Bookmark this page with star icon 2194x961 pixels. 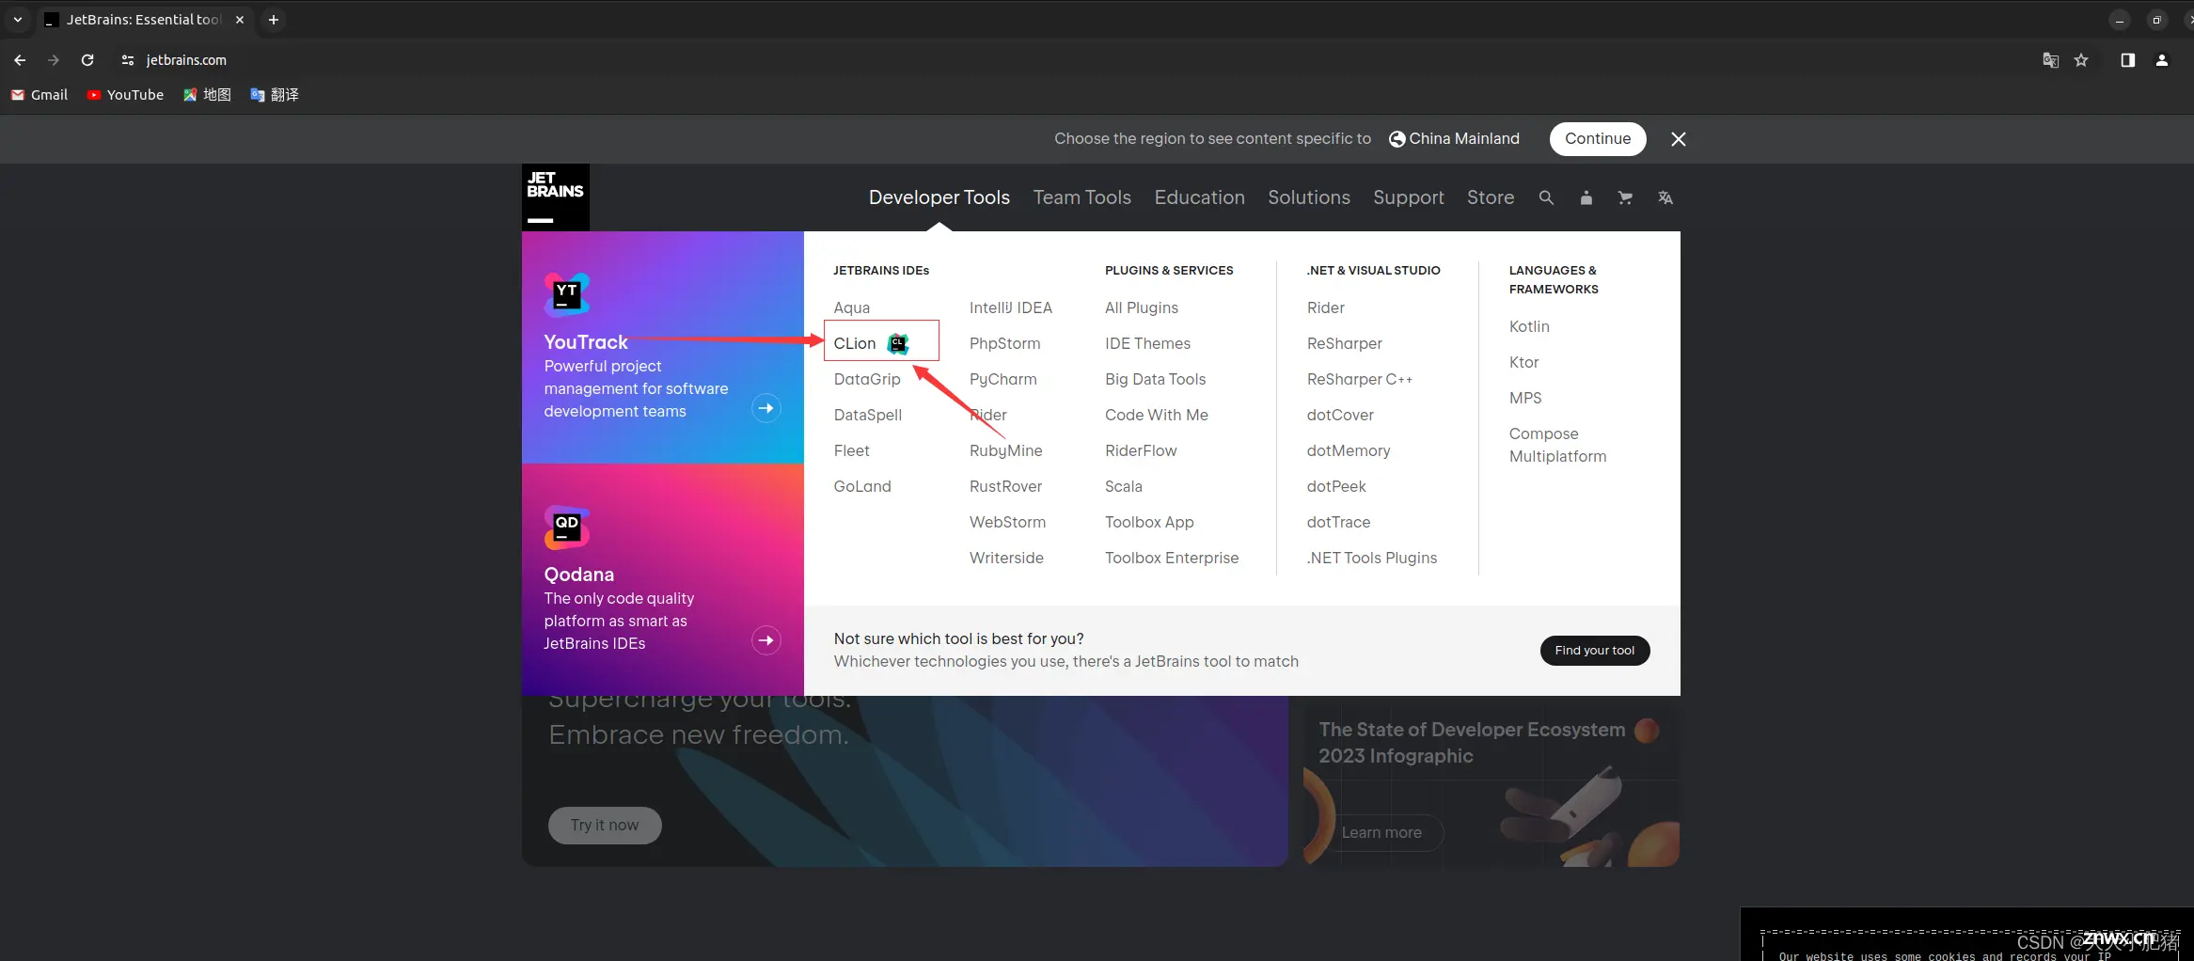2081,60
